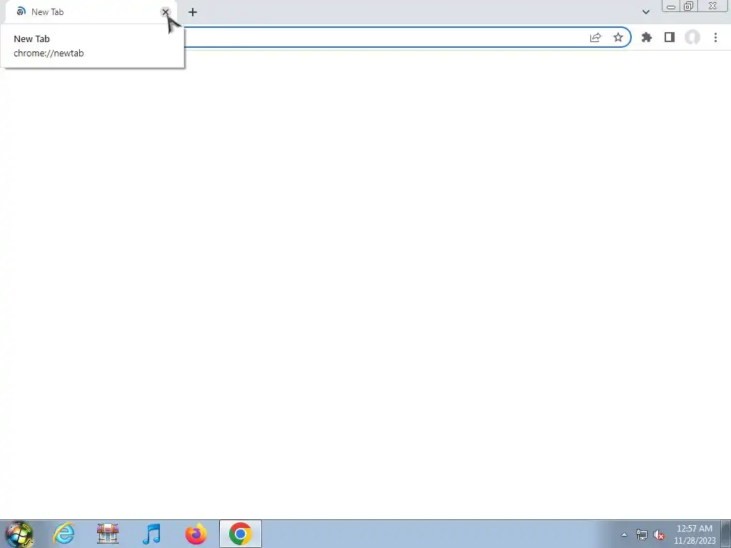Launch Internet Explorer from taskbar
The height and width of the screenshot is (548, 731).
tap(64, 534)
